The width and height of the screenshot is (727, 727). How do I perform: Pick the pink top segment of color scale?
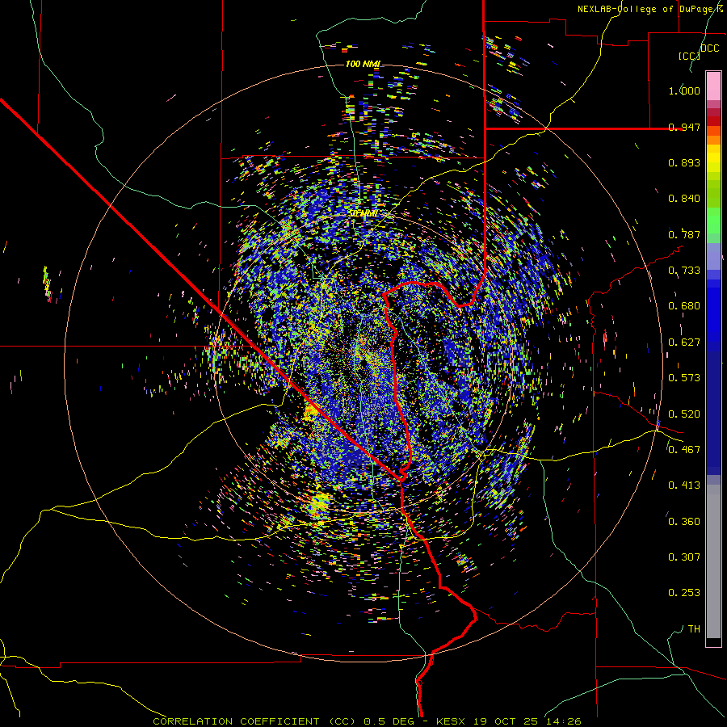(x=713, y=86)
